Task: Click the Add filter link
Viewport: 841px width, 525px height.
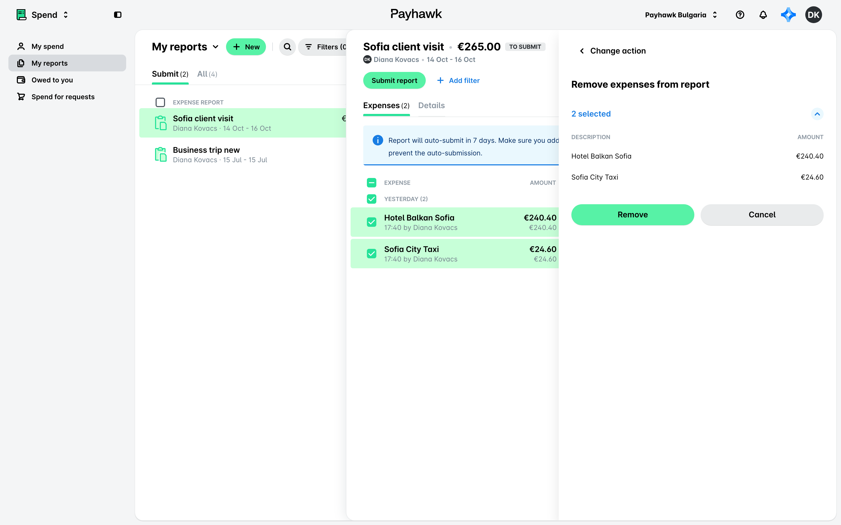Action: point(458,81)
